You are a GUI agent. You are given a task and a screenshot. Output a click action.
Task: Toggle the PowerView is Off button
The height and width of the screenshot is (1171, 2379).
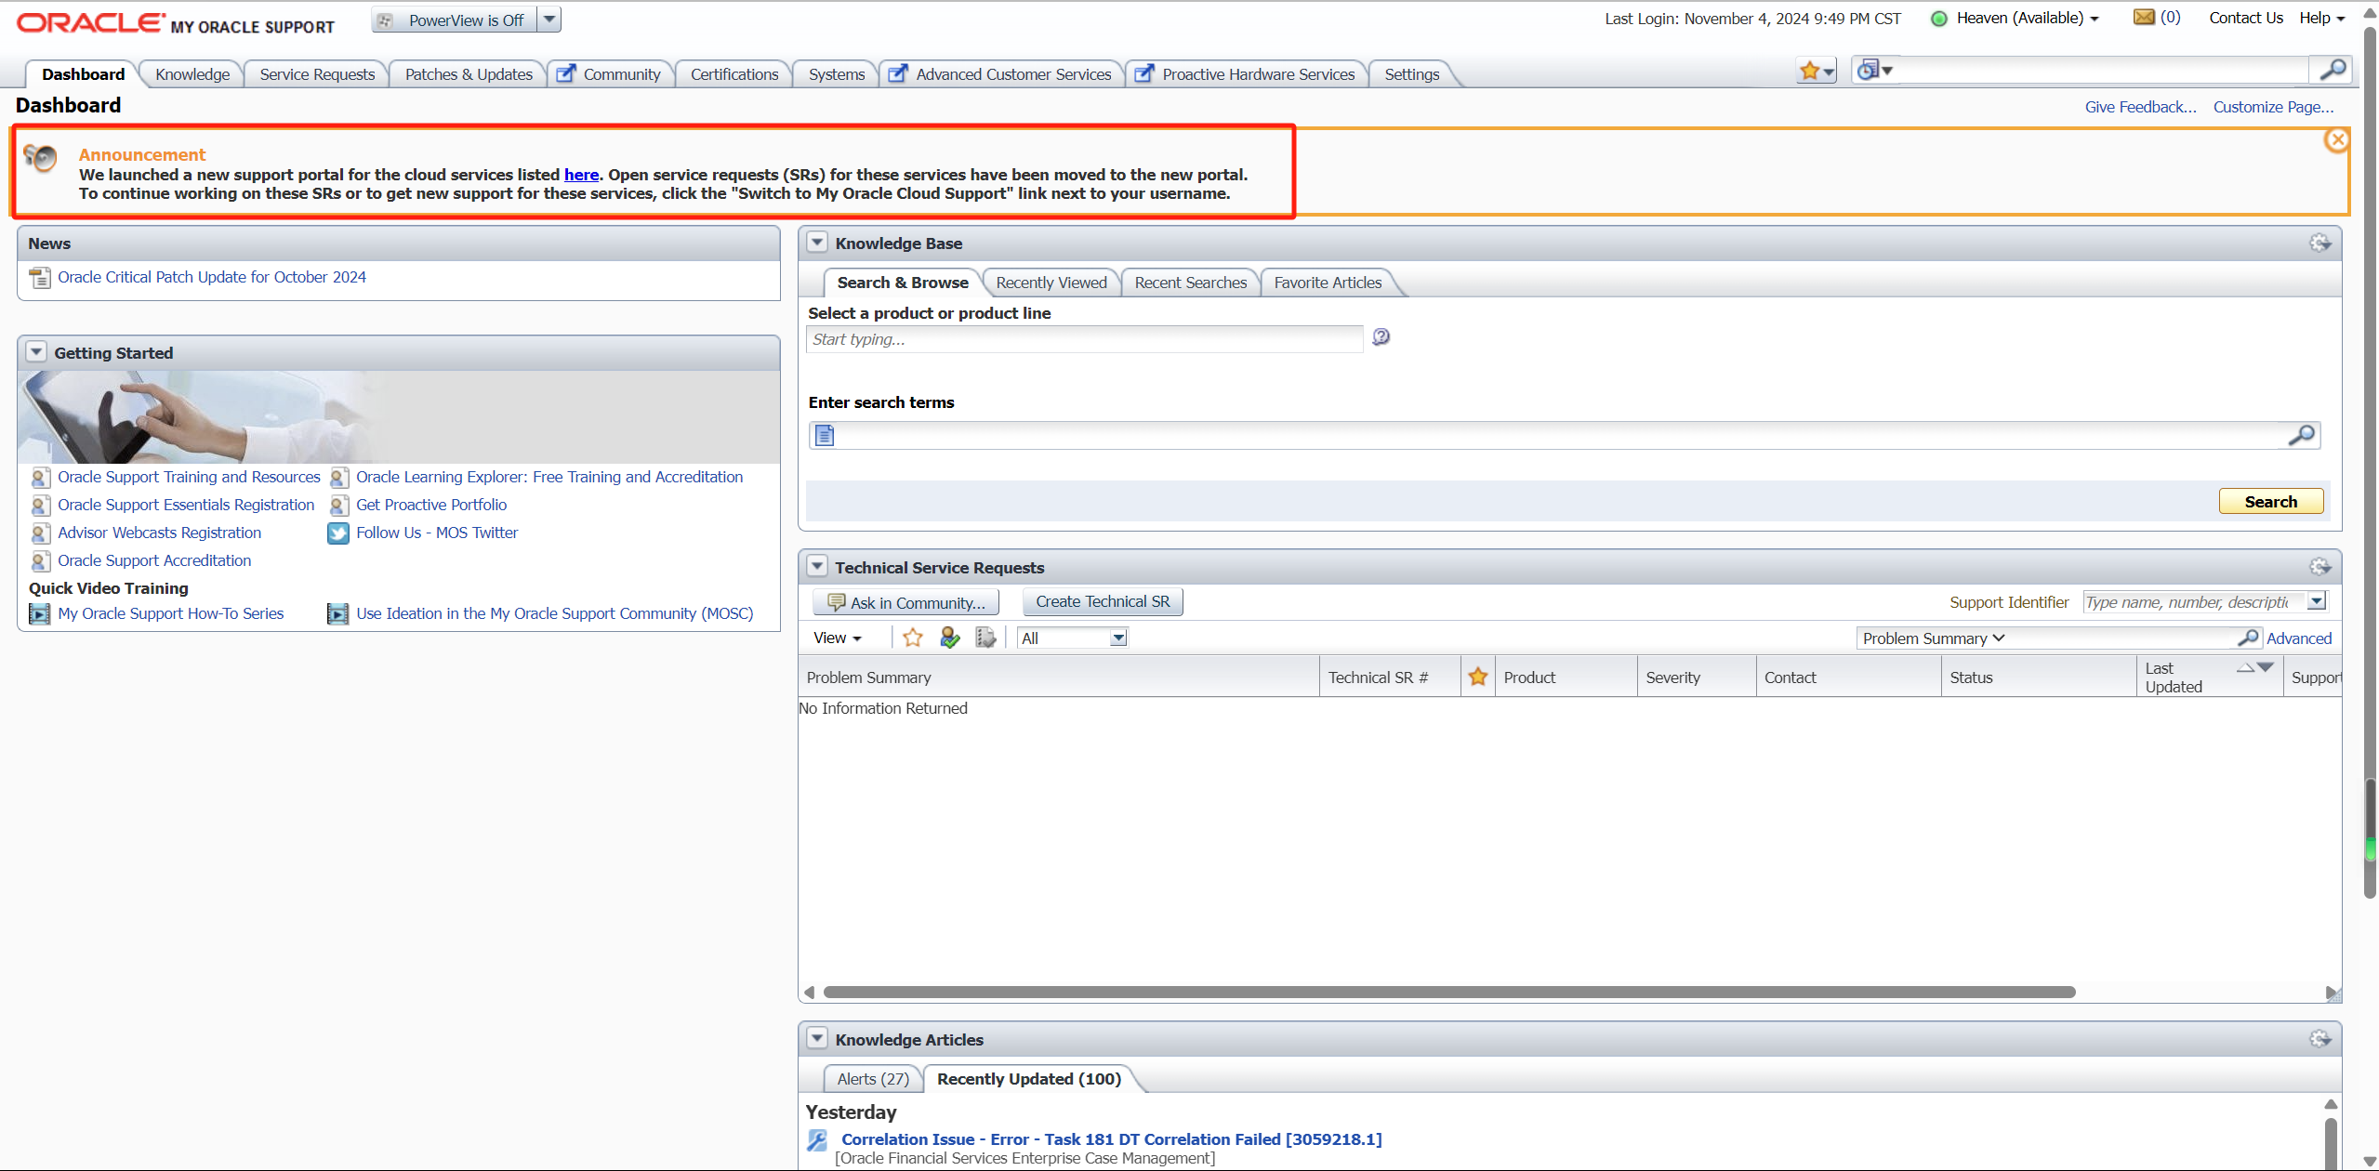[455, 20]
